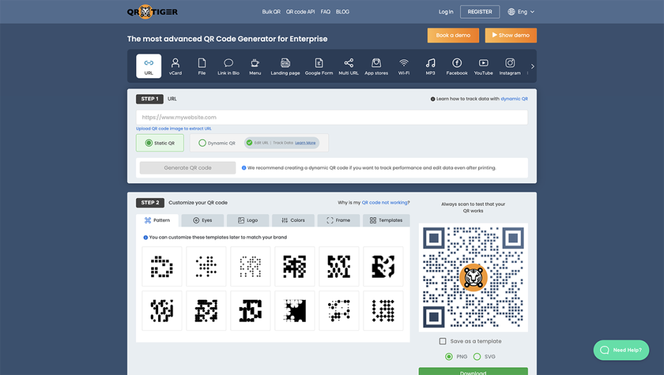
Task: Select SVG as download format
Action: (x=478, y=356)
